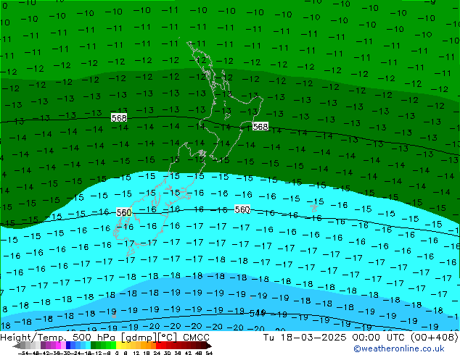Click the 568 contour label east of North Island
Image resolution: width=460 pixels, height=355 pixels.
tap(260, 127)
